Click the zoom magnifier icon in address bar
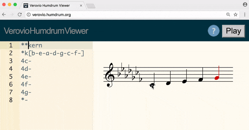This screenshot has width=249, height=130. click(x=228, y=15)
